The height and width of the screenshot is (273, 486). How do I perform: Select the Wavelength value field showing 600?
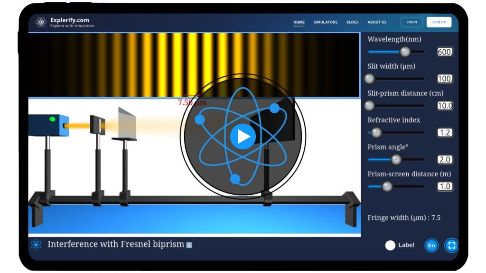444,52
